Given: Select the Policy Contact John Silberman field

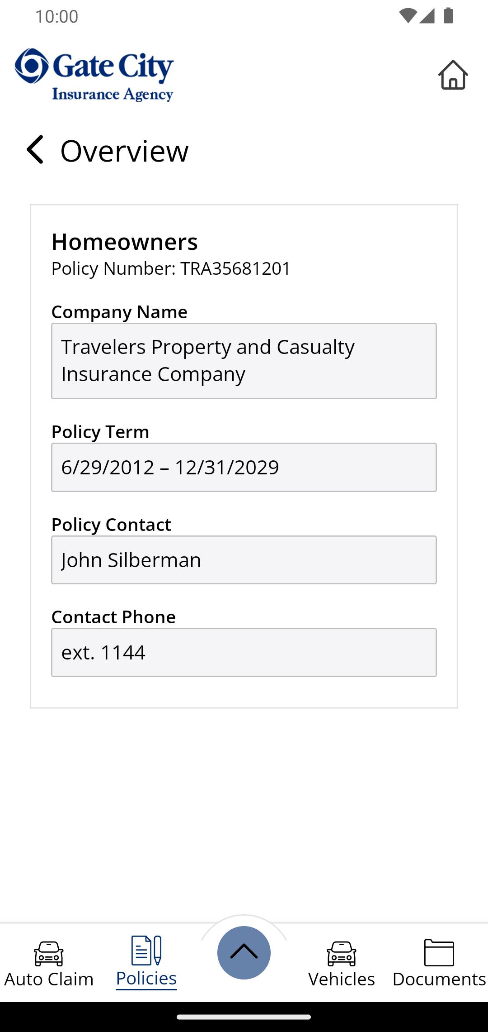Looking at the screenshot, I should pyautogui.click(x=244, y=560).
